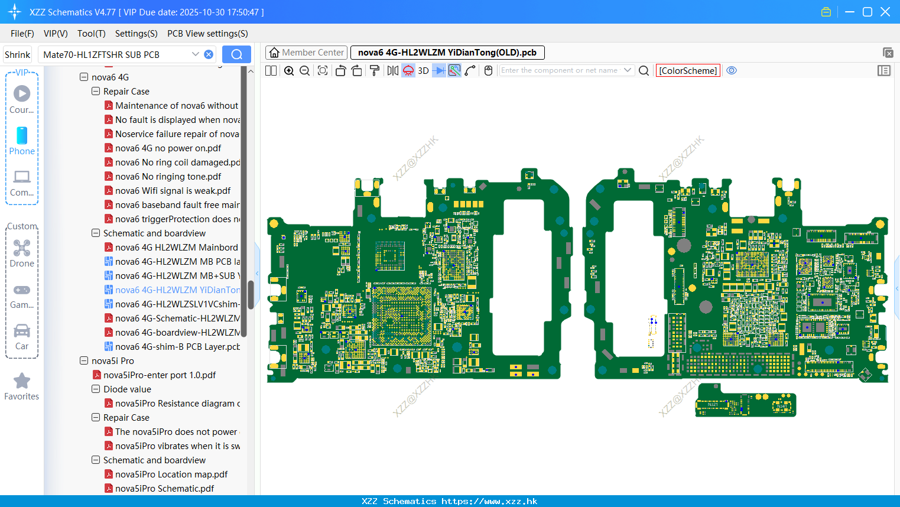Fit board to window icon
The width and height of the screenshot is (900, 507).
[323, 70]
